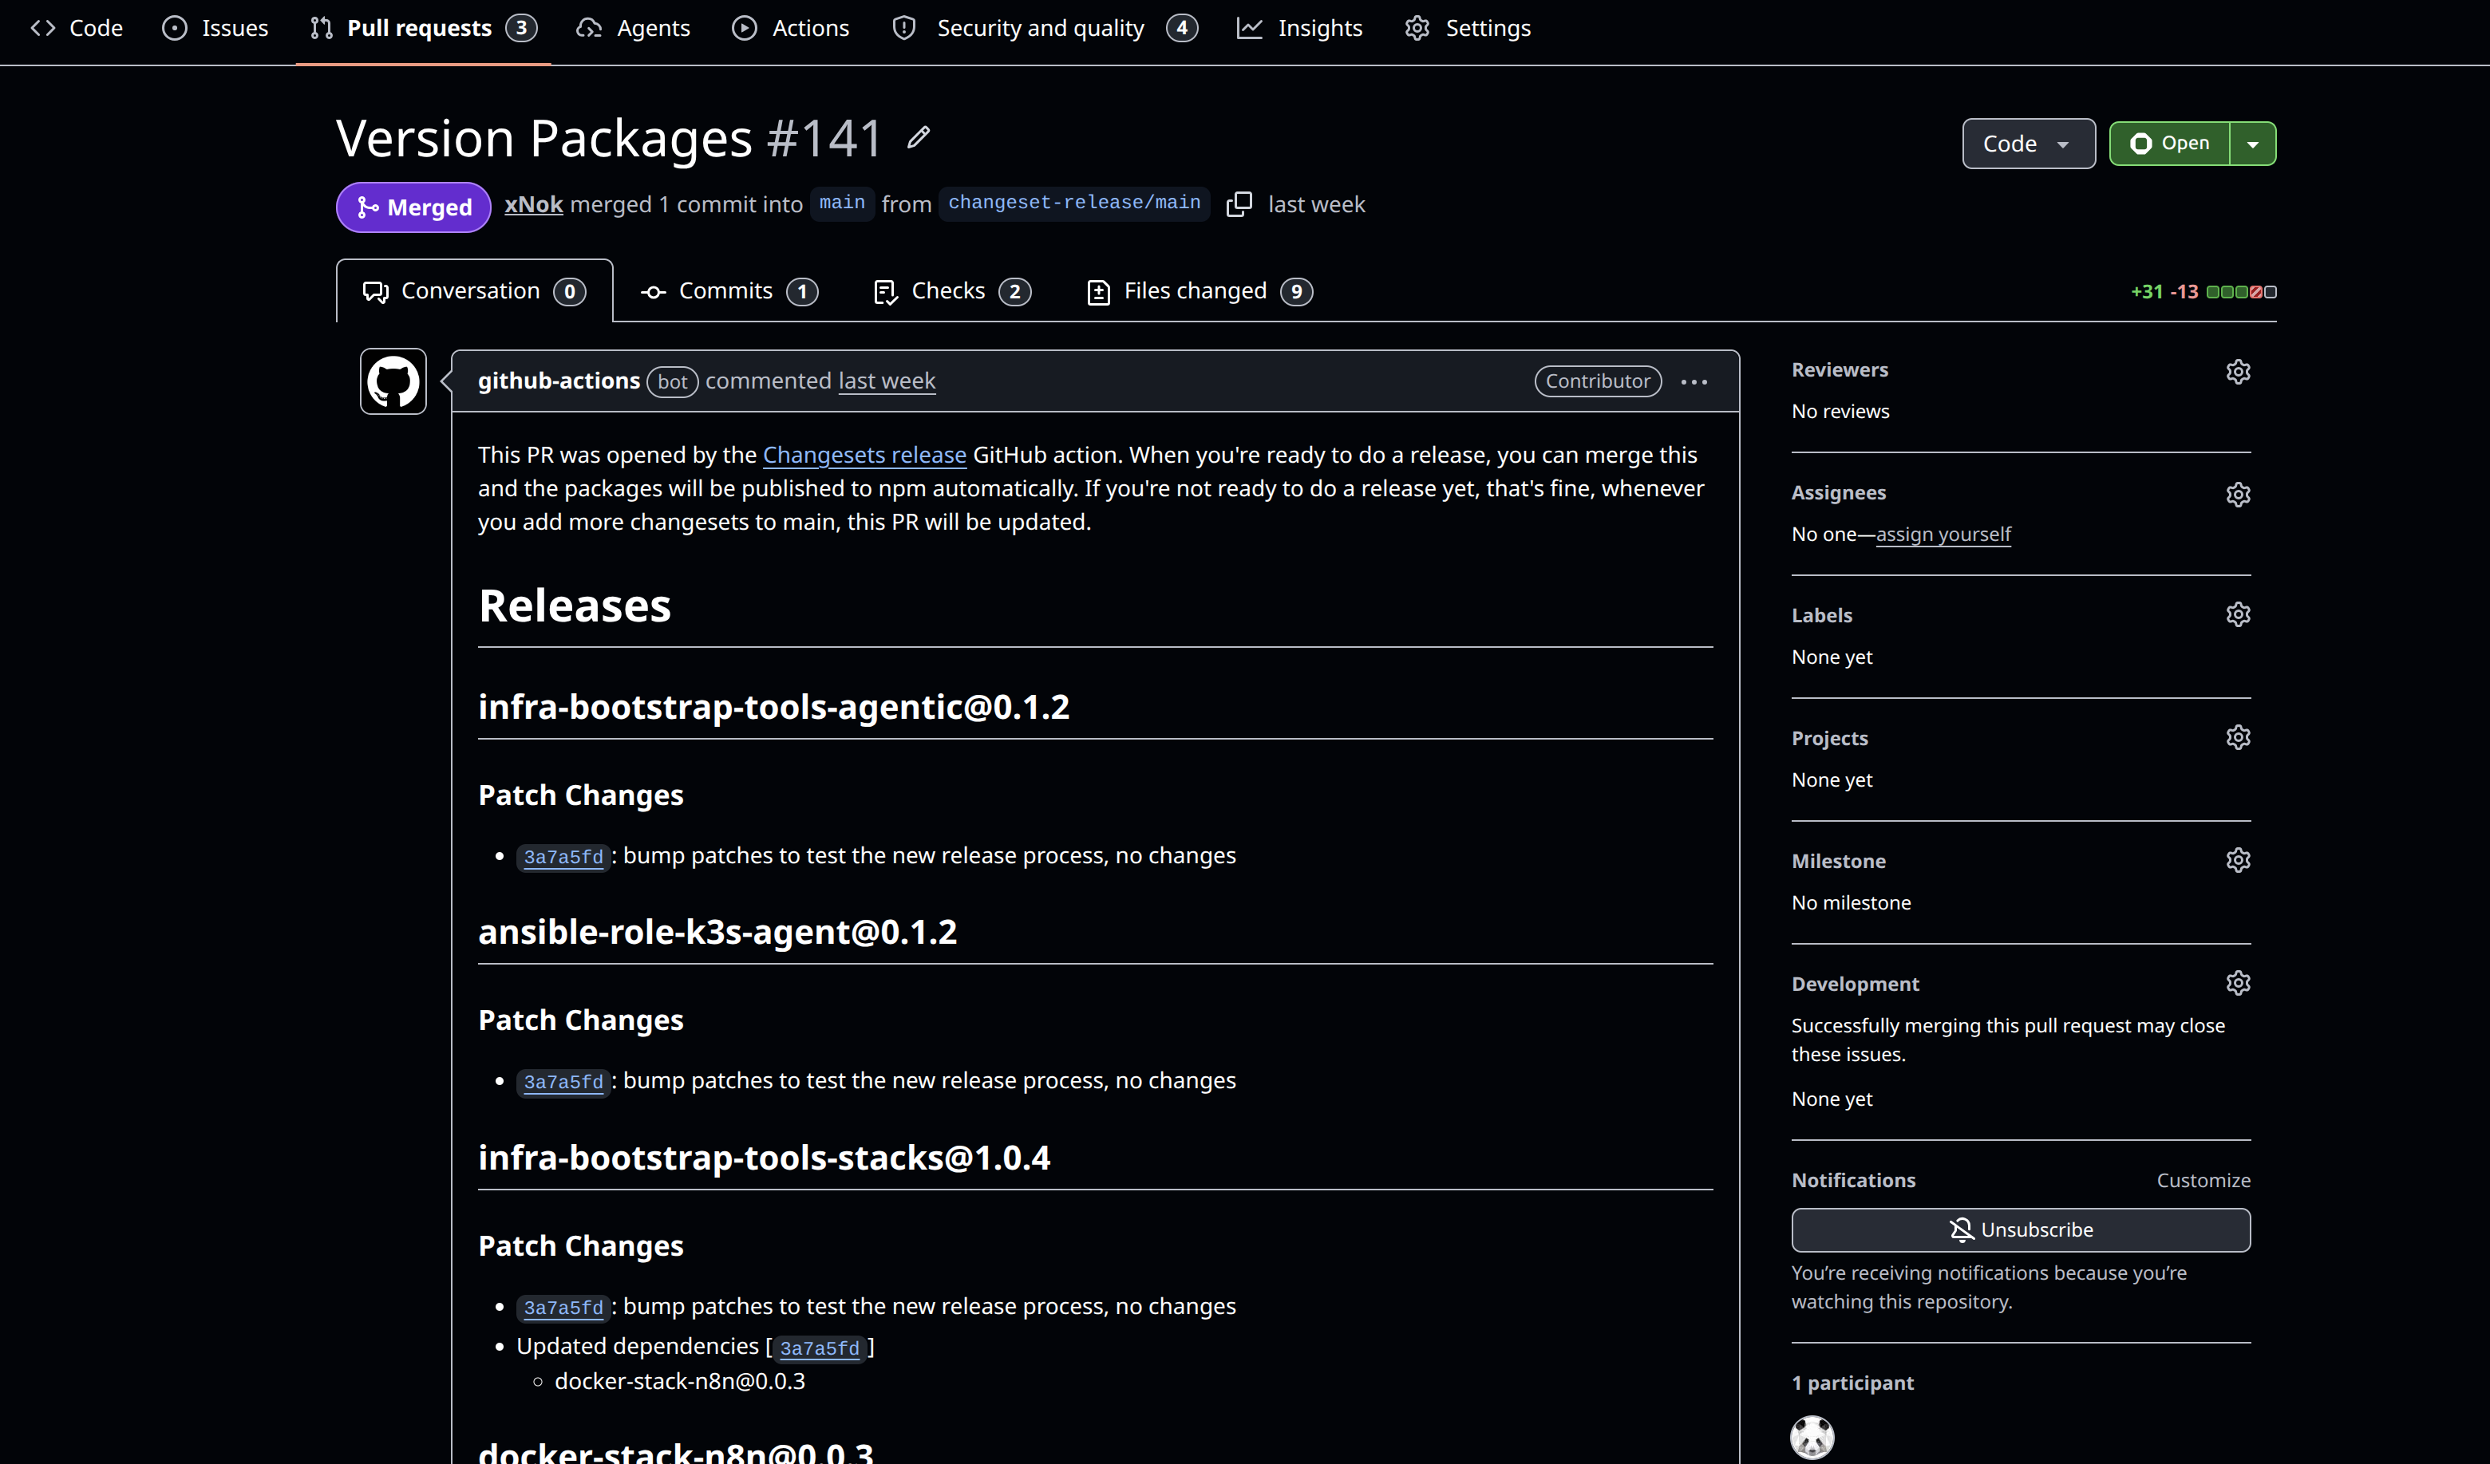
Task: Click the 'docker-stack-n8n@0.0.3' dependency list item
Action: click(680, 1381)
